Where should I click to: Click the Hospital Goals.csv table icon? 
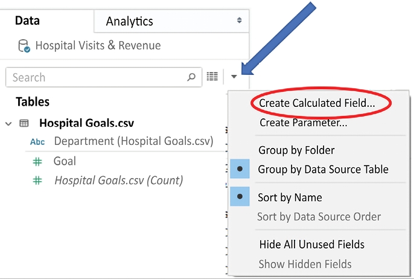point(24,123)
